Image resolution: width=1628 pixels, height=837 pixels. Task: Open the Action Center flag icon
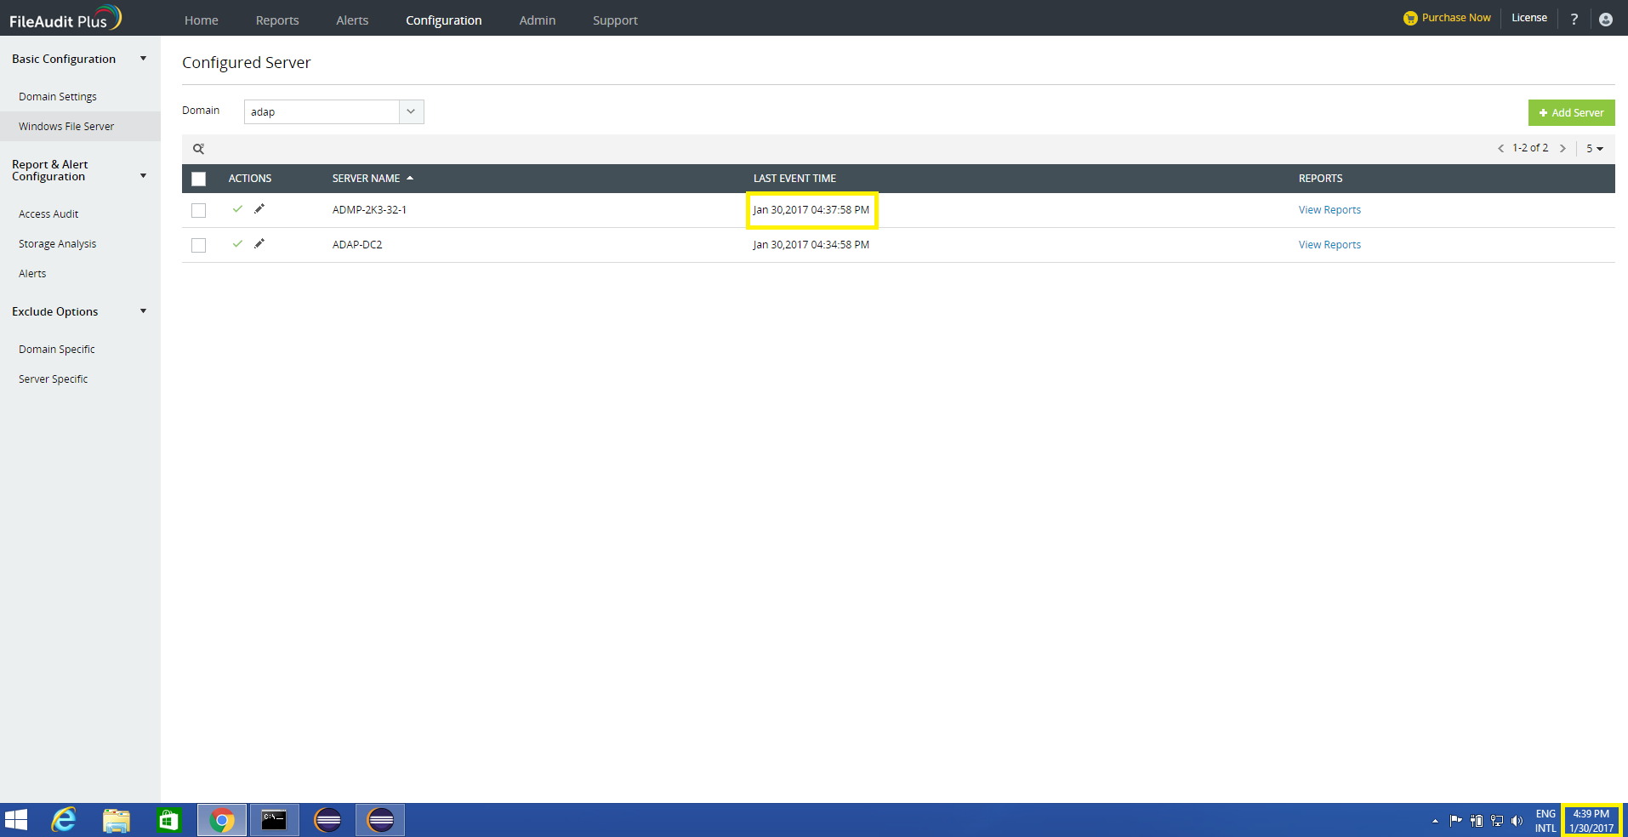1456,821
